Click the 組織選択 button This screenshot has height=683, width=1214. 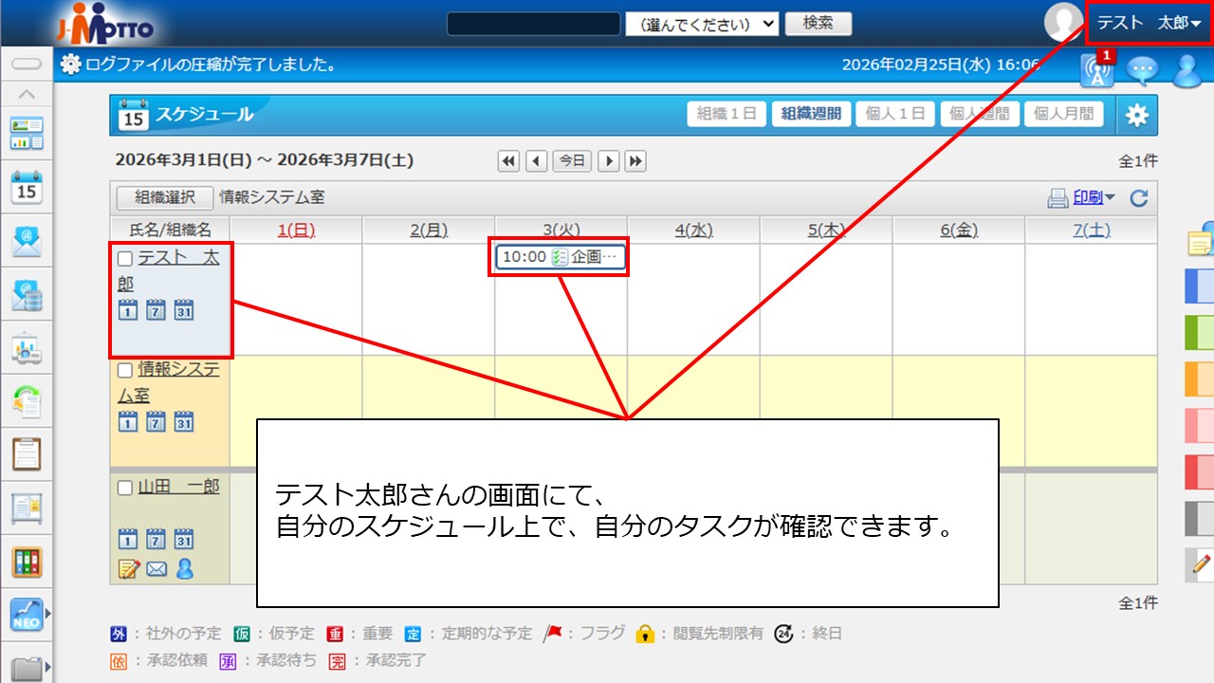[x=164, y=197]
